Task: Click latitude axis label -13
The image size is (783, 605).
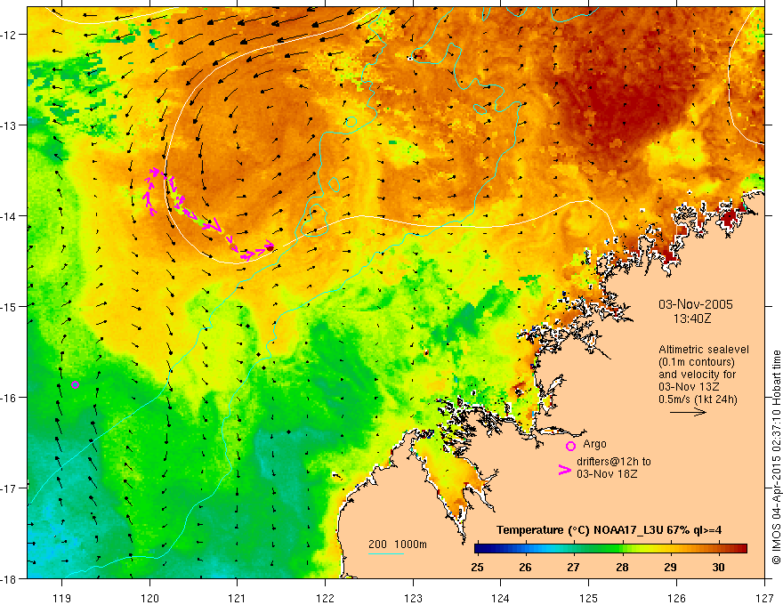Action: pos(10,125)
